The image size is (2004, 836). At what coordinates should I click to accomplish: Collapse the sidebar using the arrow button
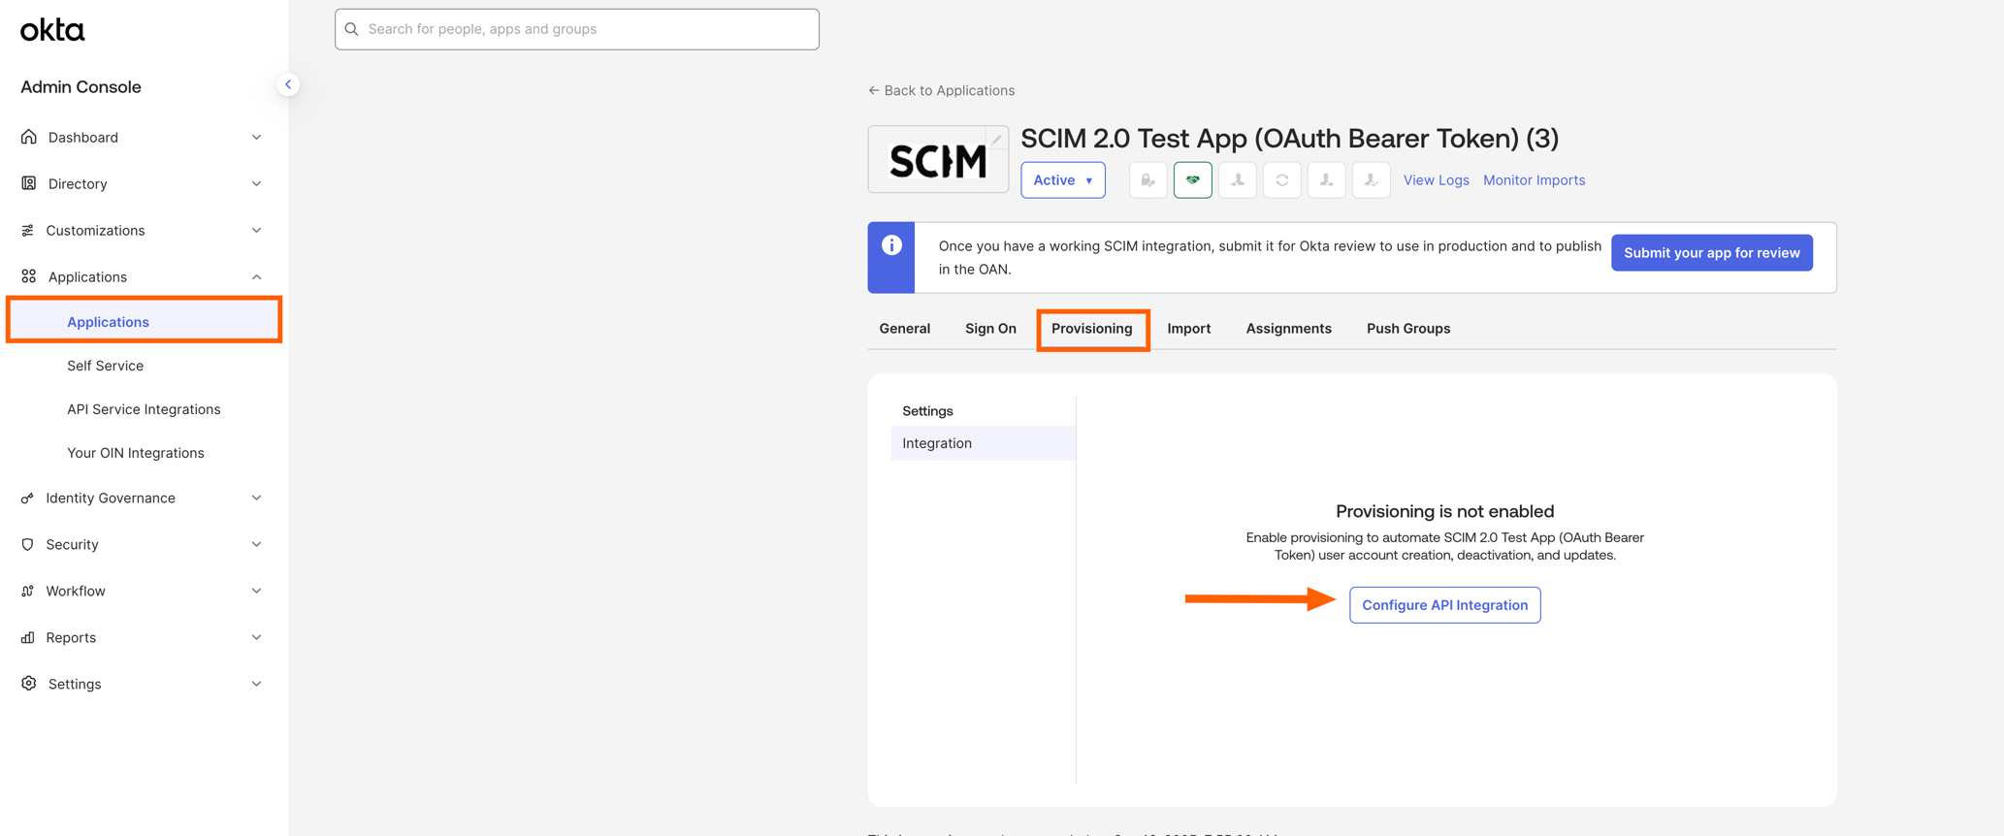[288, 84]
